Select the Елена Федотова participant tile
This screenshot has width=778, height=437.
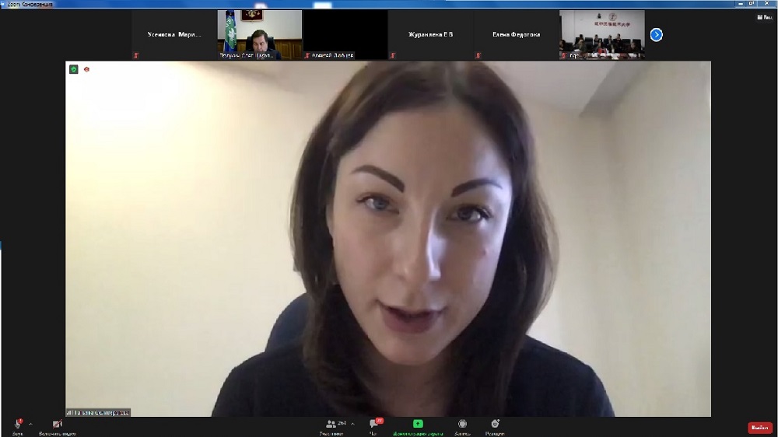click(516, 34)
